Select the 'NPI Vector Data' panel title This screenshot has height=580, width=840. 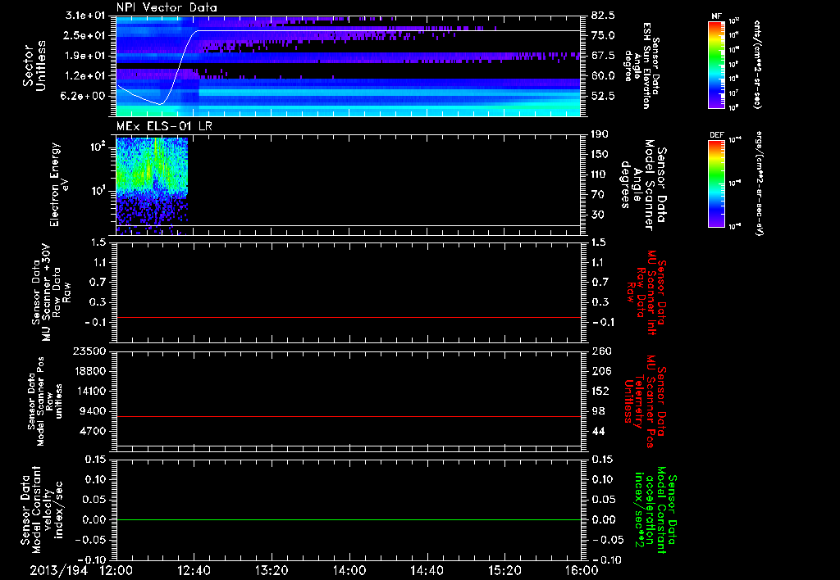(x=167, y=7)
